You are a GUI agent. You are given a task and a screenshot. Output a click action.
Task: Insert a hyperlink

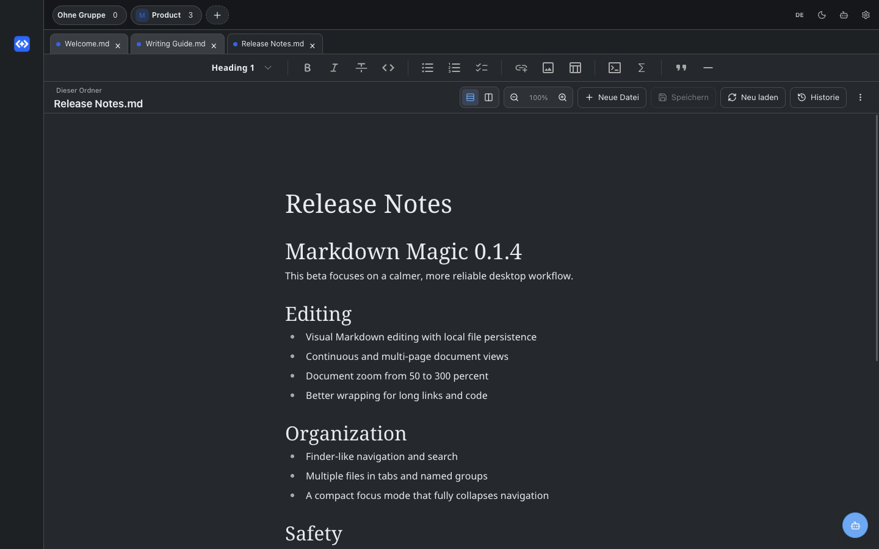pos(521,68)
